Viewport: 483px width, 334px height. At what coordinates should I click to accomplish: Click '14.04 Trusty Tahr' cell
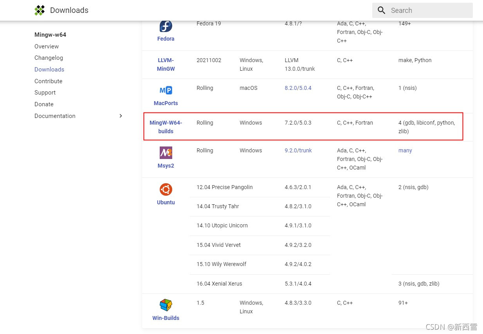tap(218, 206)
